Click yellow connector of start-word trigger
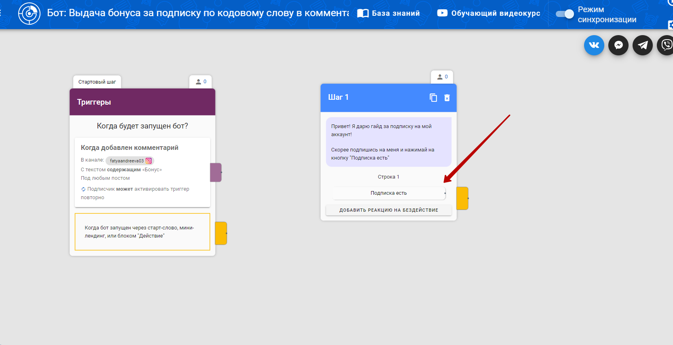Image resolution: width=673 pixels, height=345 pixels. [221, 233]
